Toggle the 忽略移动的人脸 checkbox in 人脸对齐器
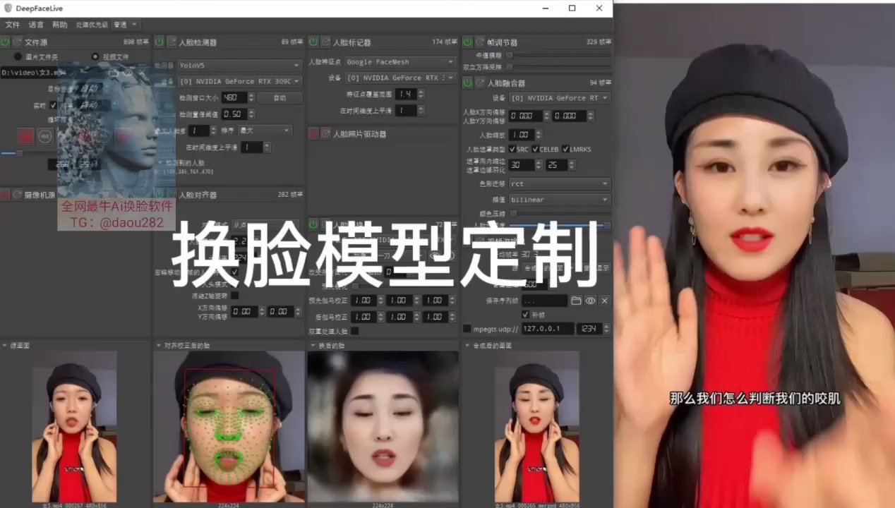895x508 pixels. pos(235,272)
